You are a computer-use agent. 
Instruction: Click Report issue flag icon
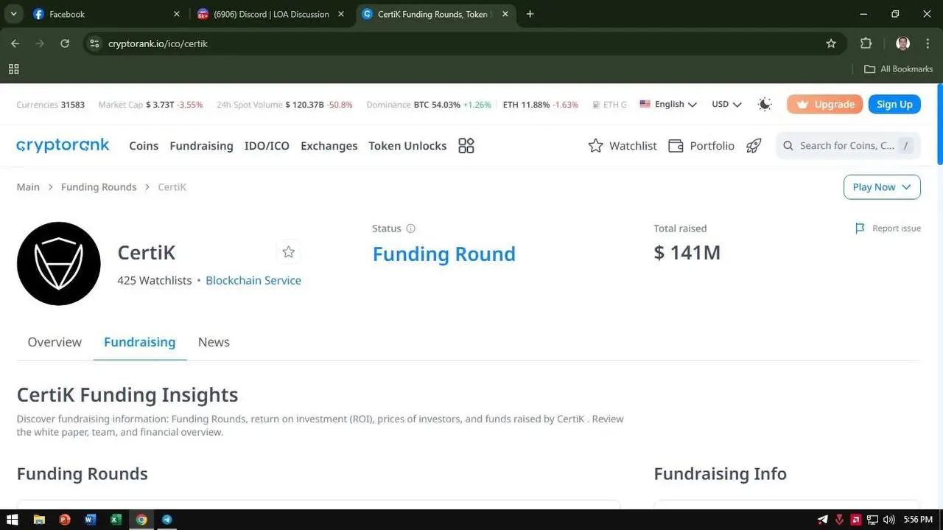tap(860, 229)
